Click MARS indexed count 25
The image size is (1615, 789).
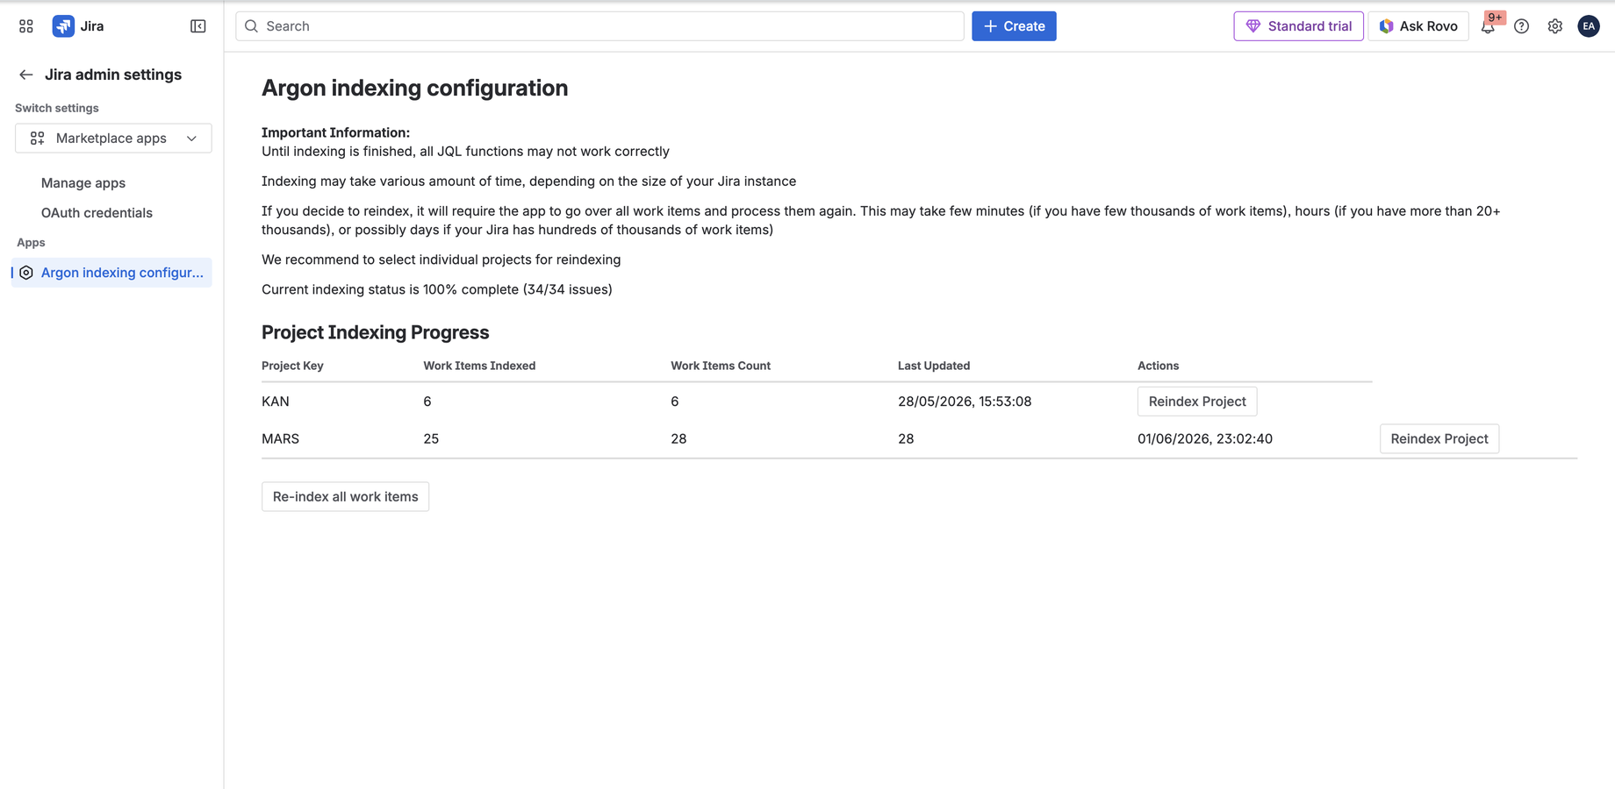click(x=431, y=439)
